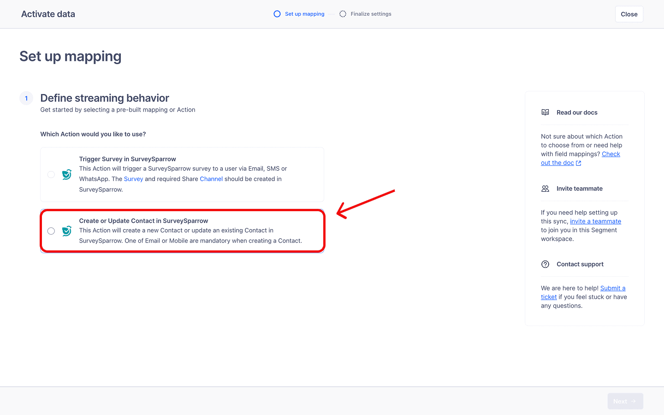664x415 pixels.
Task: Click the Get started by selecting subtitle text
Action: coord(118,110)
